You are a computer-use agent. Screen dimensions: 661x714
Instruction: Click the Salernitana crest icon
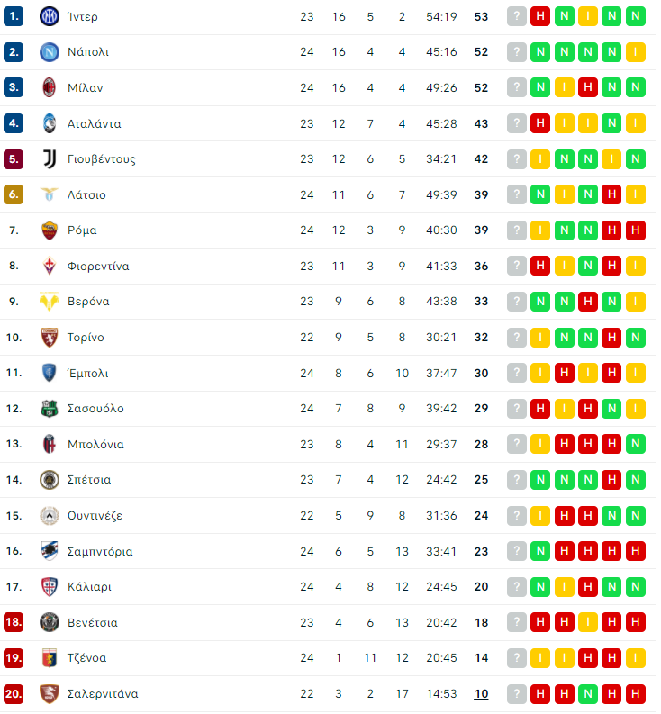tap(50, 694)
